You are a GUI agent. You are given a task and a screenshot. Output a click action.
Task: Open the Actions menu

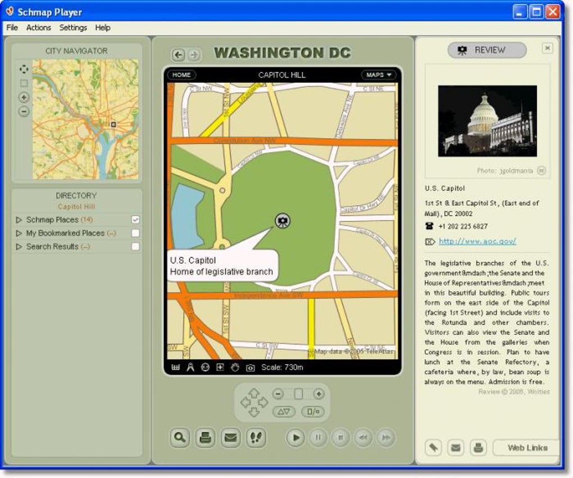pos(38,28)
